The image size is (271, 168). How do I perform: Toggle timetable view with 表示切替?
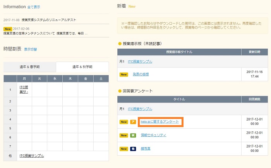coord(31,49)
